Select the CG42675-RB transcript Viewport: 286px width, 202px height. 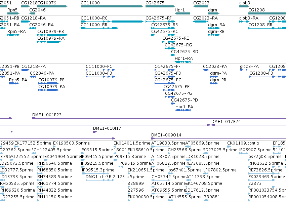(163, 28)
